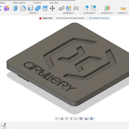
Task: Click the Read-Only label in banner
Action: 48,18
